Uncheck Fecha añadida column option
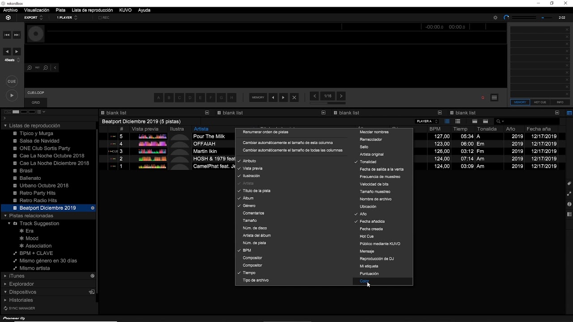 [372, 221]
